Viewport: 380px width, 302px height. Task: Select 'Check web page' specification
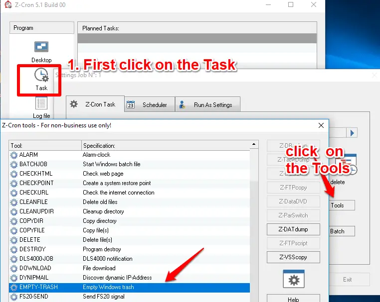point(103,174)
